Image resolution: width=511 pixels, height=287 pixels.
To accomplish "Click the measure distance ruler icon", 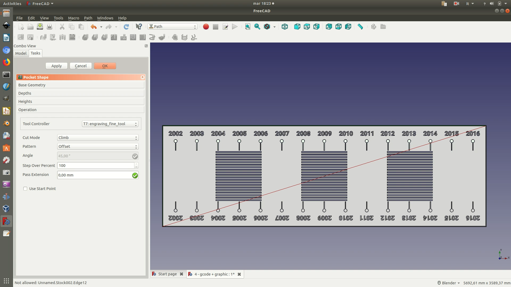I will [x=360, y=27].
